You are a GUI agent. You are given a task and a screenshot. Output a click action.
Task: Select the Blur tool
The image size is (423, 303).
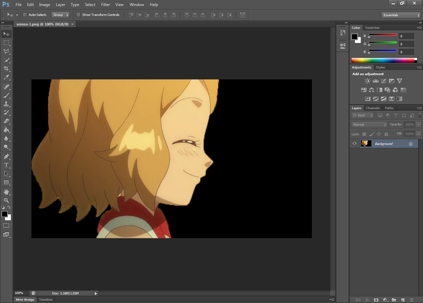coord(6,138)
